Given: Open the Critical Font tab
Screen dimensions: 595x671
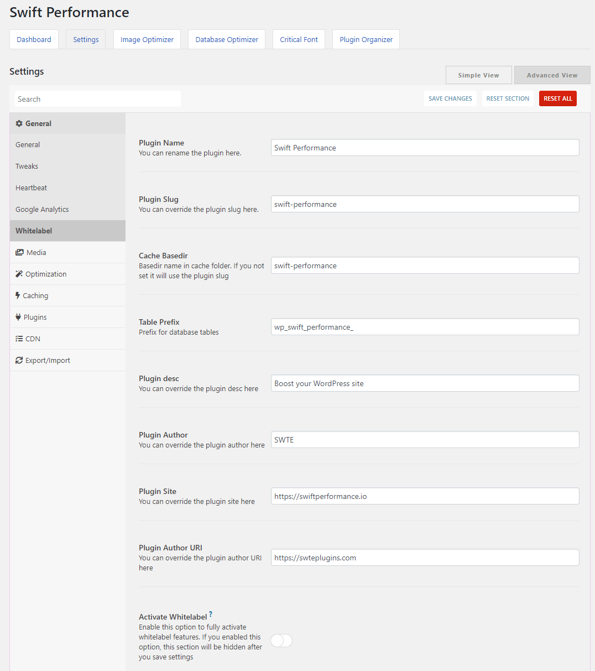Looking at the screenshot, I should (299, 39).
